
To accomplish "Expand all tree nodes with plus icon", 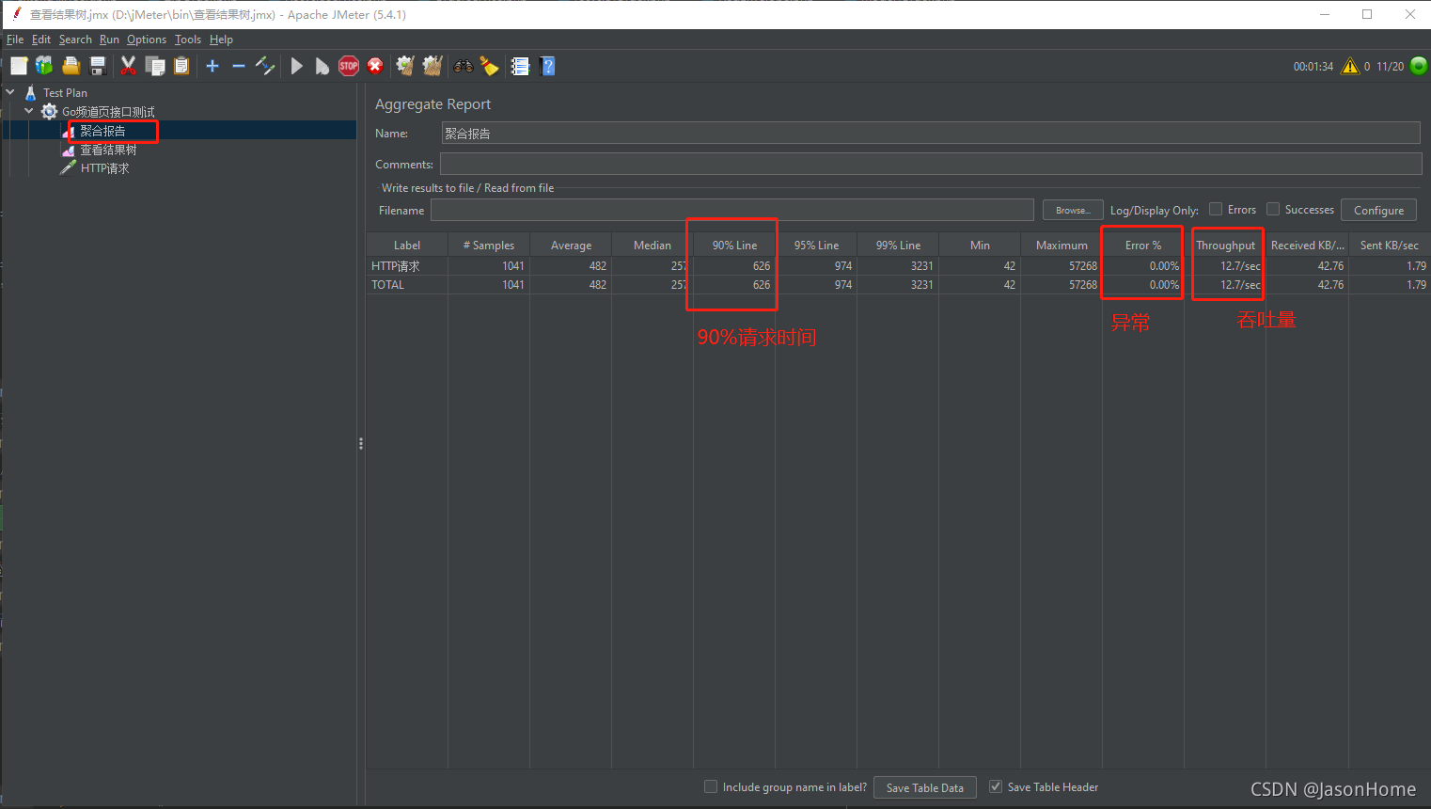I will (212, 66).
